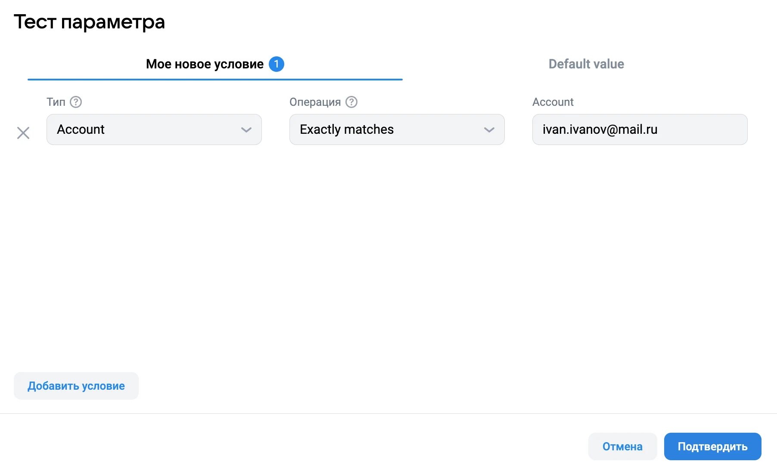This screenshot has height=474, width=777.
Task: Click the Операция field label
Action: 315,102
